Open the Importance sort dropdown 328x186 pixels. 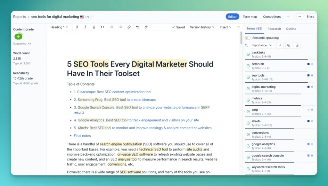[x=262, y=45]
